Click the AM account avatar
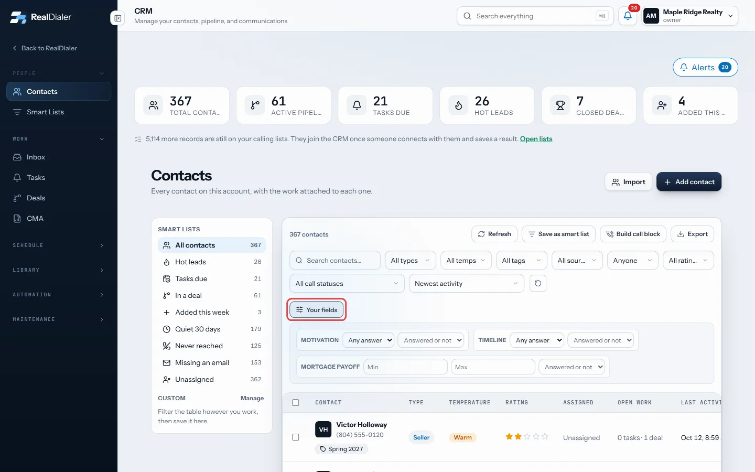Viewport: 755px width, 472px height. 651,16
